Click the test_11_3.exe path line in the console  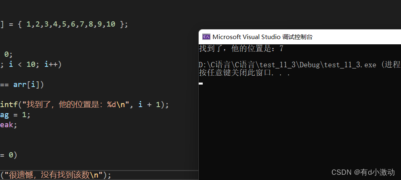[x=300, y=65]
